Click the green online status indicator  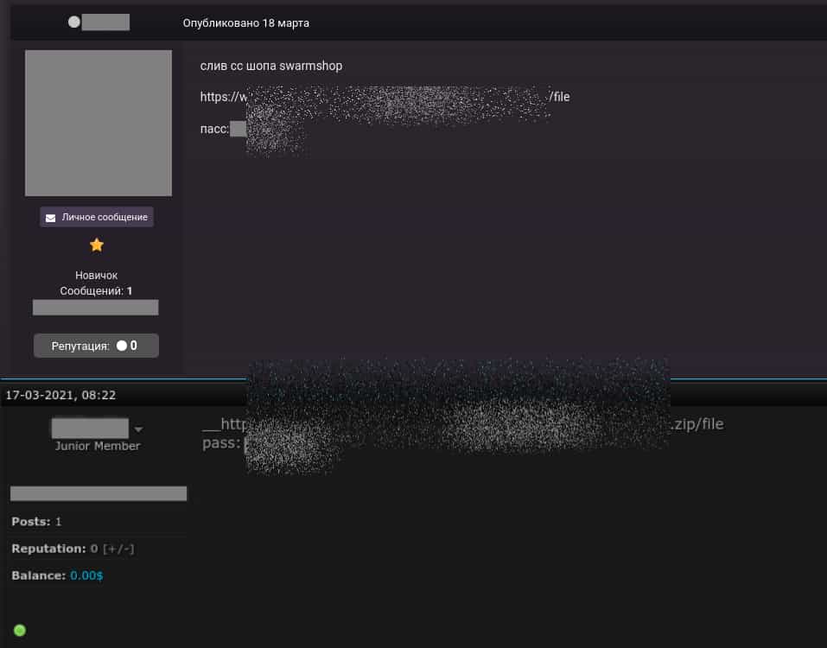[x=20, y=630]
